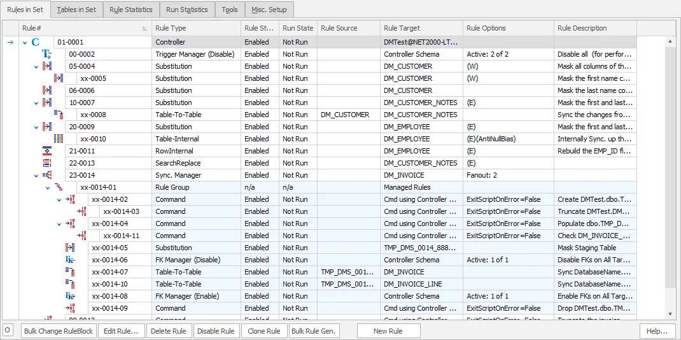This screenshot has height=340, width=681.
Task: Open the Run Statistics tab
Action: [186, 10]
